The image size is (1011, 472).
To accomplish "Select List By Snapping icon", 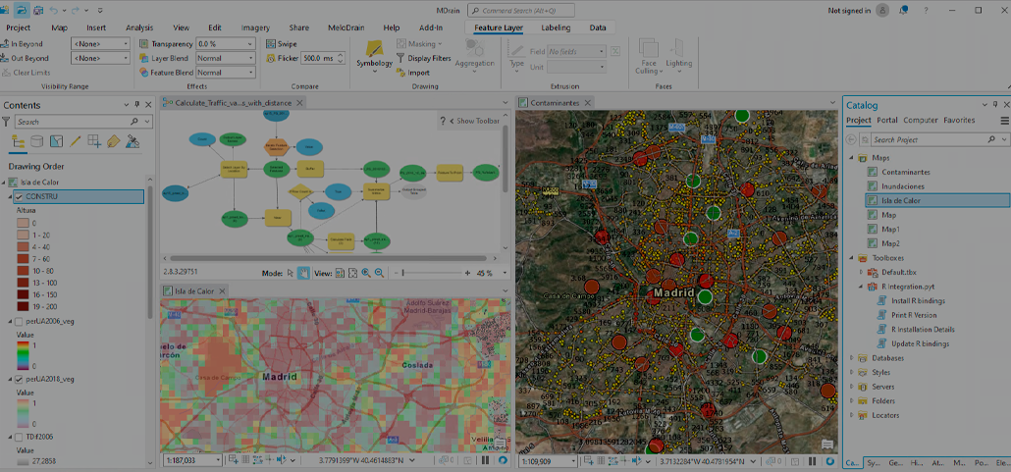I will pos(94,141).
